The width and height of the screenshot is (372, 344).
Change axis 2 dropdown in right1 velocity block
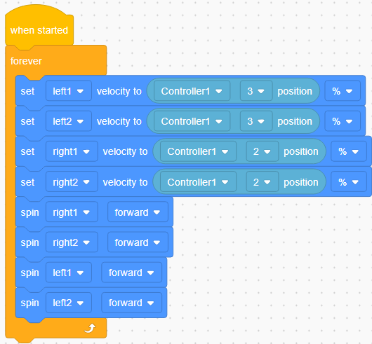pos(263,151)
